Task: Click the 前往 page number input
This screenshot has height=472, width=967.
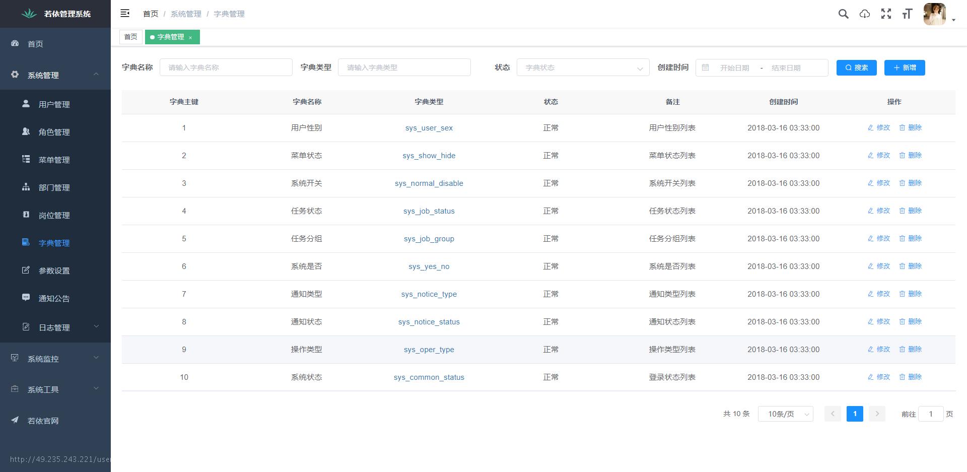Action: [931, 414]
